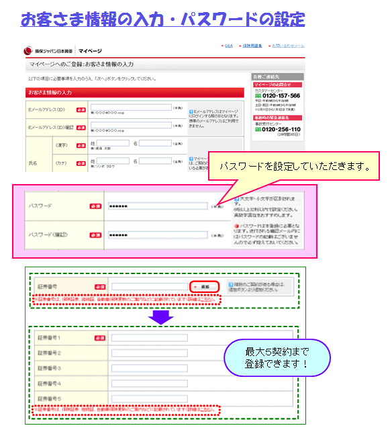Click the add policy number button
The height and width of the screenshot is (434, 392).
pyautogui.click(x=204, y=287)
